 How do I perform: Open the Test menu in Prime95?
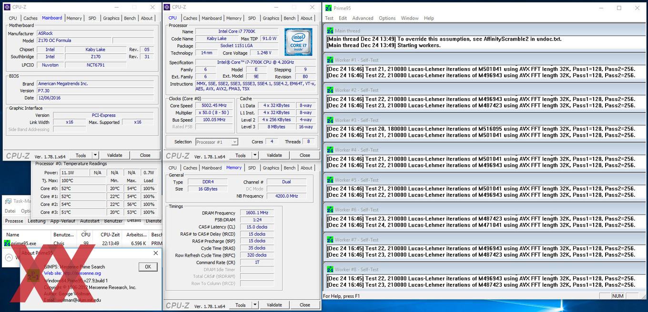(x=329, y=18)
